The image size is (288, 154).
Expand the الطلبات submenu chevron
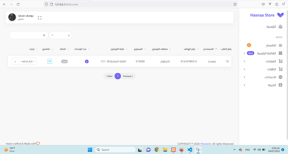click(244, 69)
